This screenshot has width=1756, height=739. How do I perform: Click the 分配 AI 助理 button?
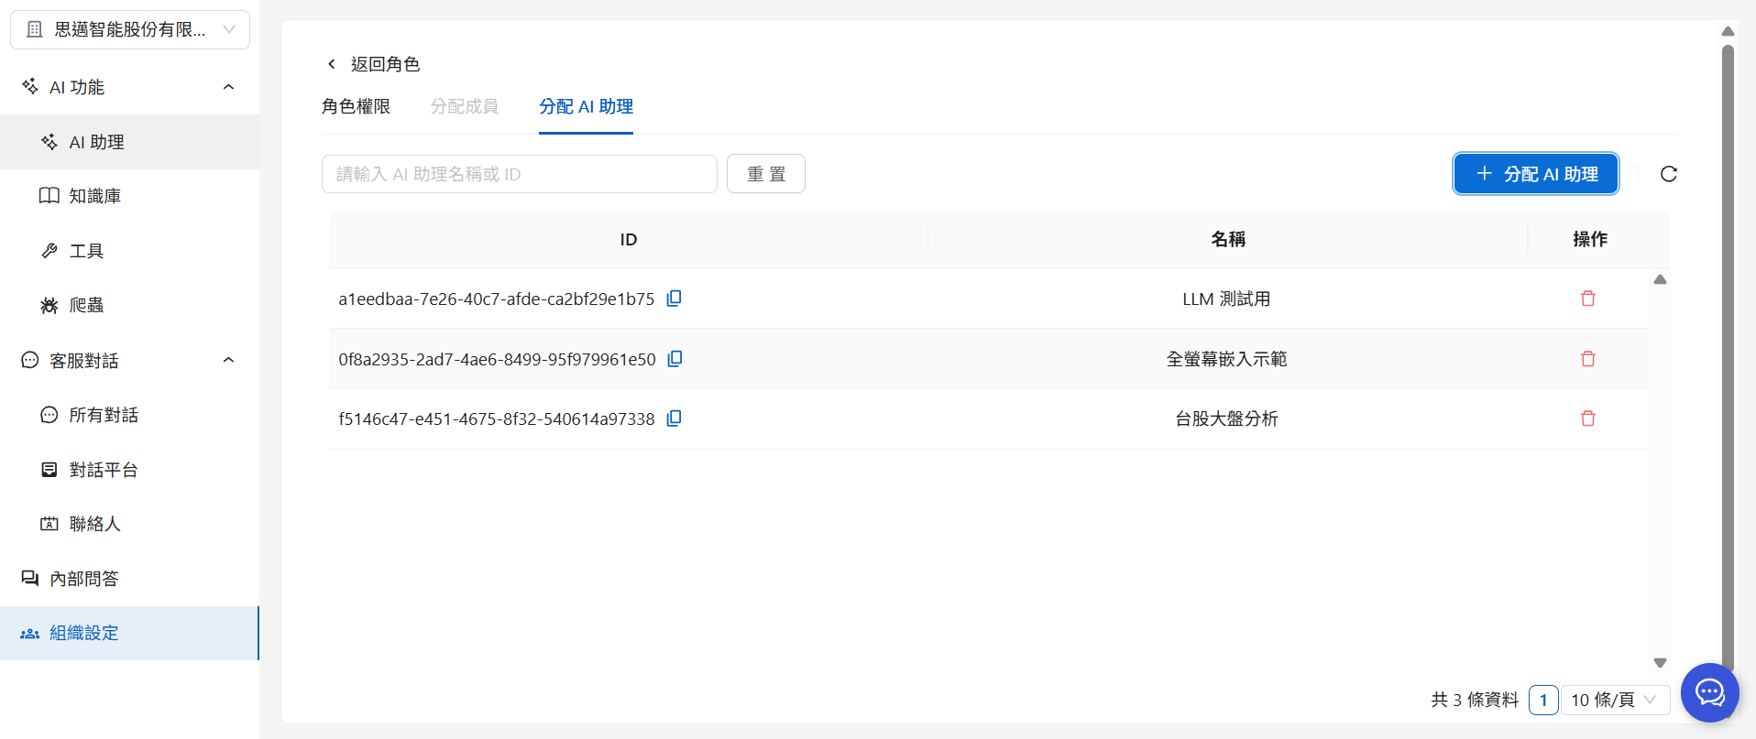pyautogui.click(x=1535, y=174)
